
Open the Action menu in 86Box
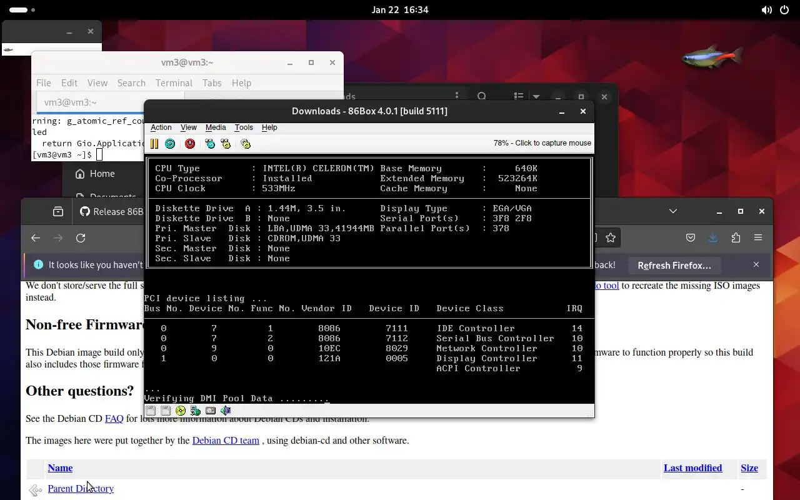[161, 127]
